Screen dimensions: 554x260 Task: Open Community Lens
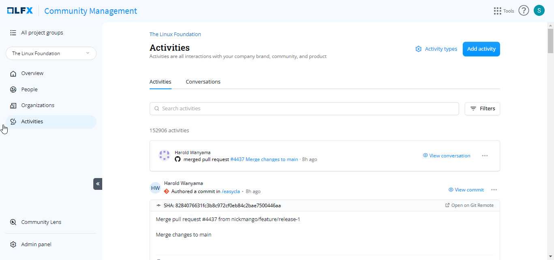(41, 222)
